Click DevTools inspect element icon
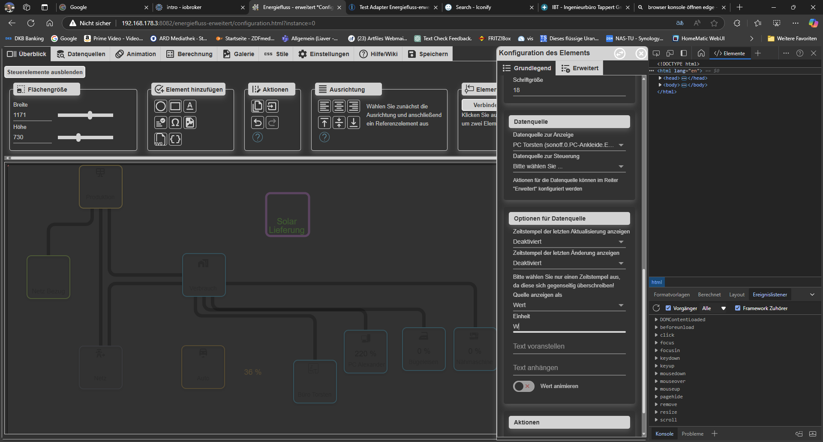Image resolution: width=823 pixels, height=442 pixels. click(656, 53)
